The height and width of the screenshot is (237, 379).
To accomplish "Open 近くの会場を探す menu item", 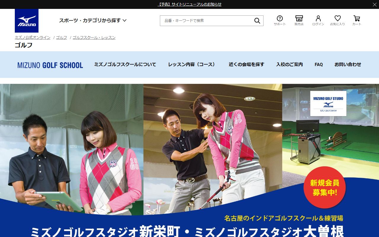I will (x=246, y=65).
